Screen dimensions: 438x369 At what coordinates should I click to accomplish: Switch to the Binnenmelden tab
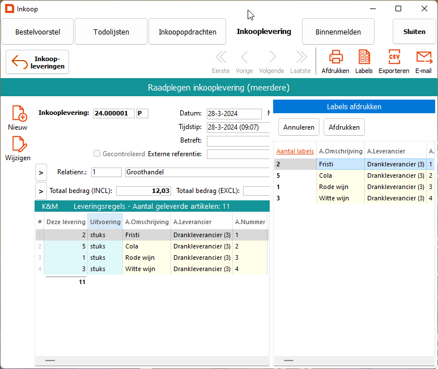pos(338,32)
